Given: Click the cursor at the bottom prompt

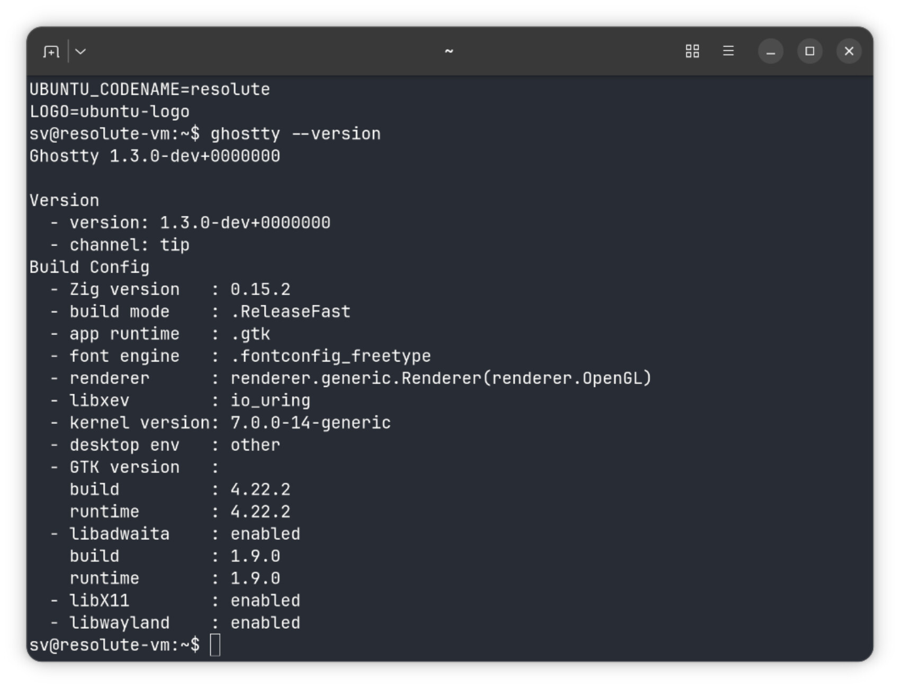Looking at the screenshot, I should click(215, 645).
